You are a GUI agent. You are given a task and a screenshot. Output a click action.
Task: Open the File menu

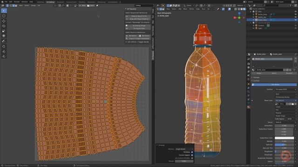click(6, 2)
